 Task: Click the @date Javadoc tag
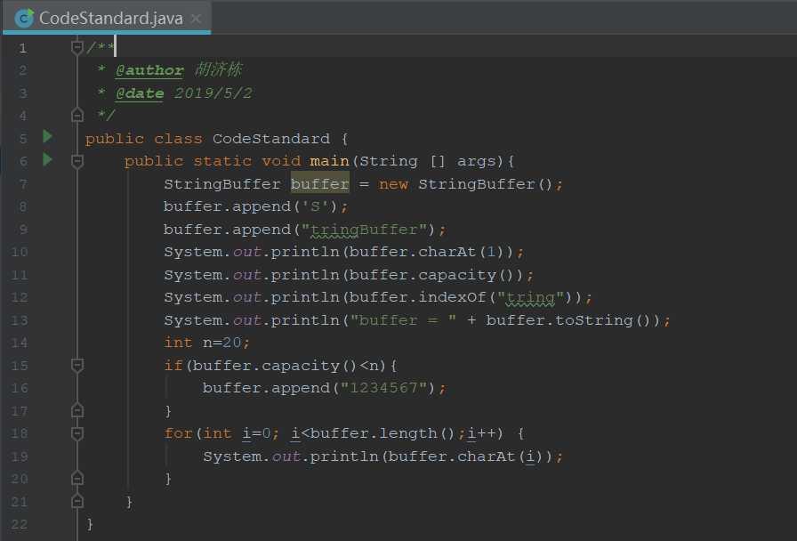[140, 93]
